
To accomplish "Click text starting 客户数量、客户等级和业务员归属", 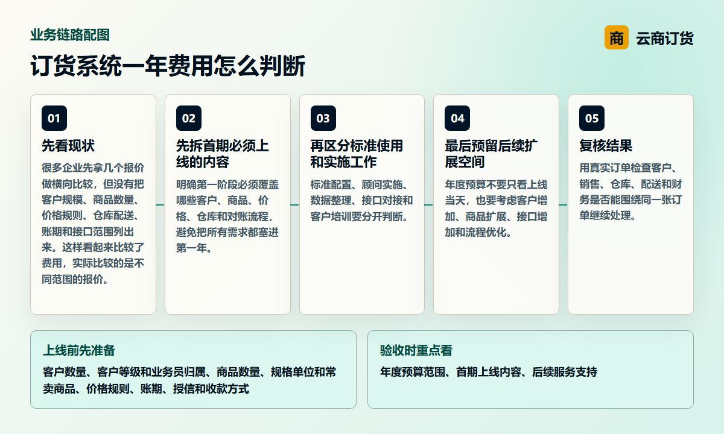I will coord(189,380).
